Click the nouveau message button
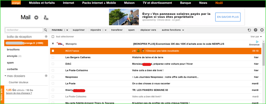The image size is (266, 104). coord(57,30)
